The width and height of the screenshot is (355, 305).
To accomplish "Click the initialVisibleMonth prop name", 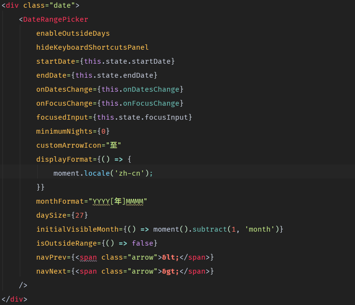I will (x=77, y=229).
